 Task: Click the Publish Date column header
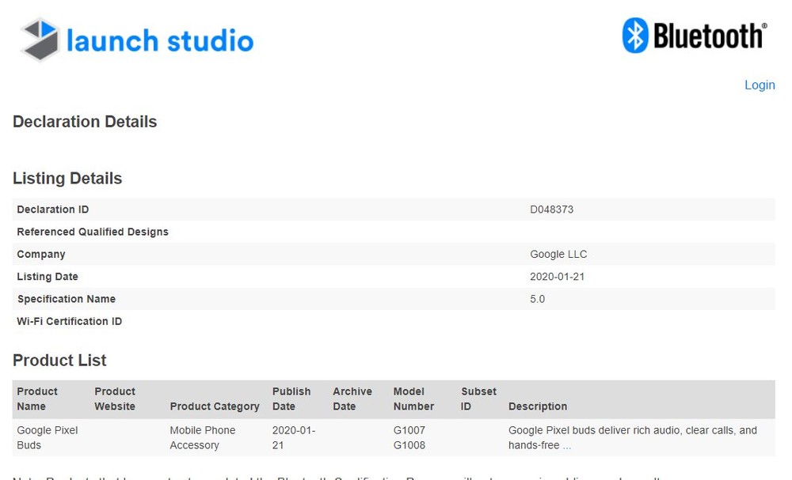tap(291, 399)
